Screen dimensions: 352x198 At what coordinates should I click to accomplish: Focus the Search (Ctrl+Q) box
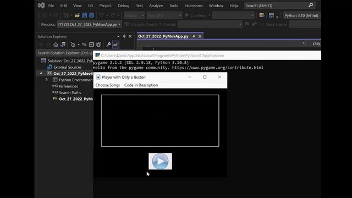tap(280, 5)
